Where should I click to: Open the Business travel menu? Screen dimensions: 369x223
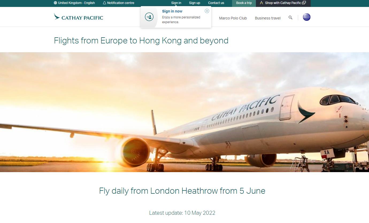[268, 18]
